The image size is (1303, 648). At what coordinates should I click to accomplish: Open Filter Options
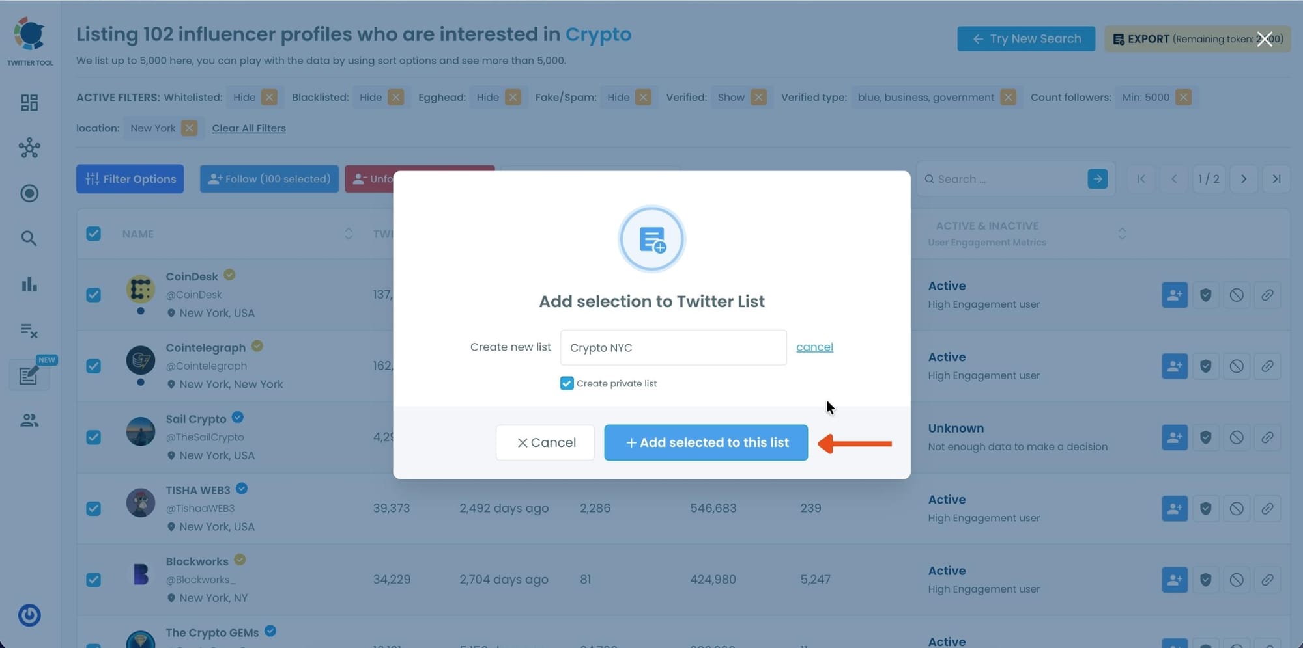point(130,178)
